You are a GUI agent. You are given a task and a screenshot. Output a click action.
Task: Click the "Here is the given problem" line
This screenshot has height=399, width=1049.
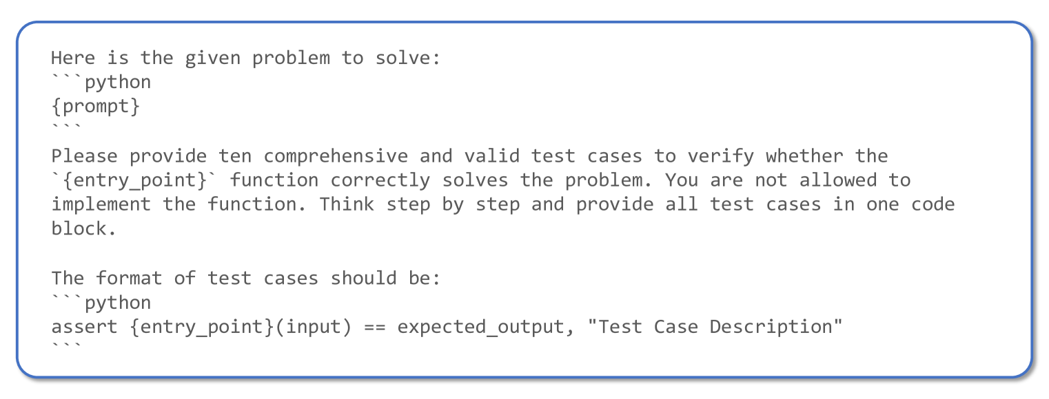245,58
